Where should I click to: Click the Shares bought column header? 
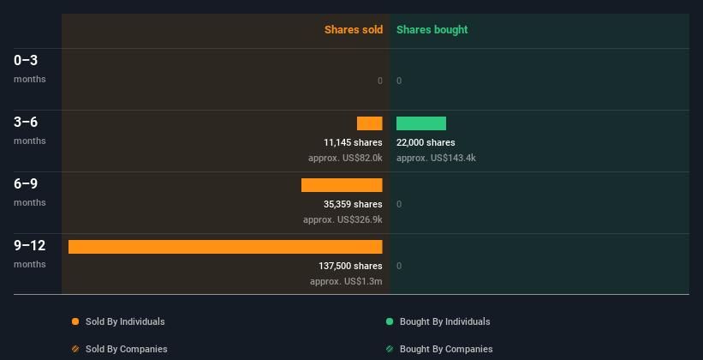coord(432,30)
